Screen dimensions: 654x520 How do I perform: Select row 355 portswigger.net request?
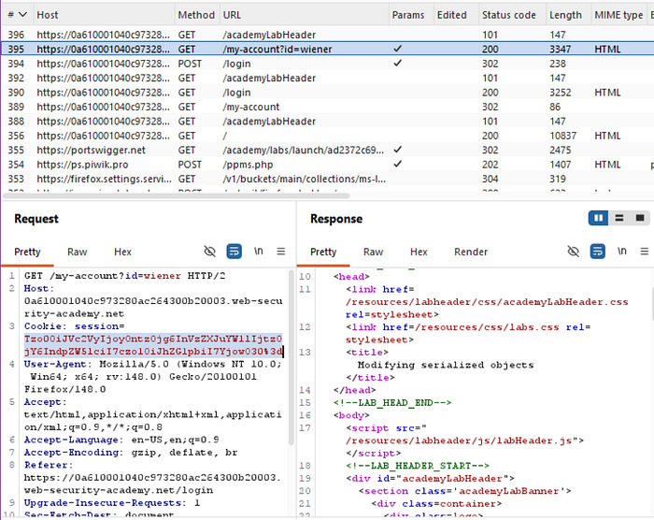click(x=327, y=150)
